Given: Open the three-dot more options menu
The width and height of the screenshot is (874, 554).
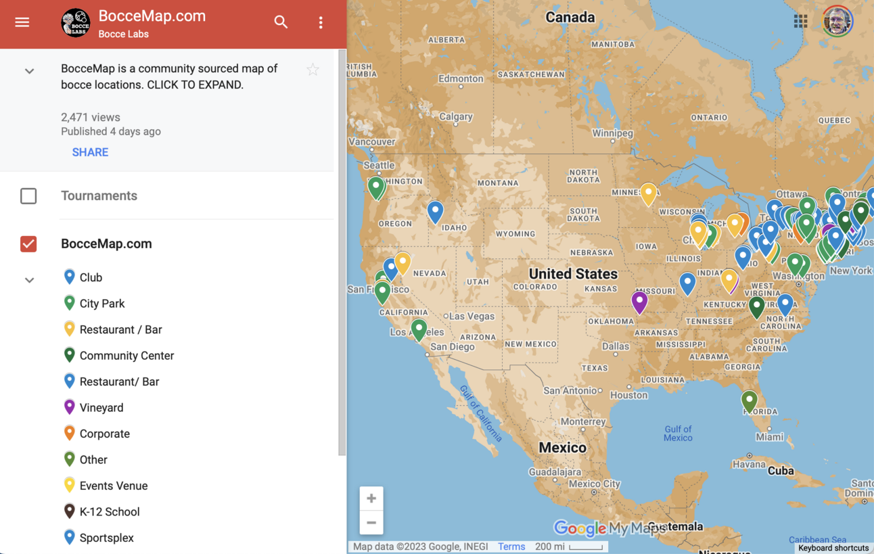Looking at the screenshot, I should (321, 22).
